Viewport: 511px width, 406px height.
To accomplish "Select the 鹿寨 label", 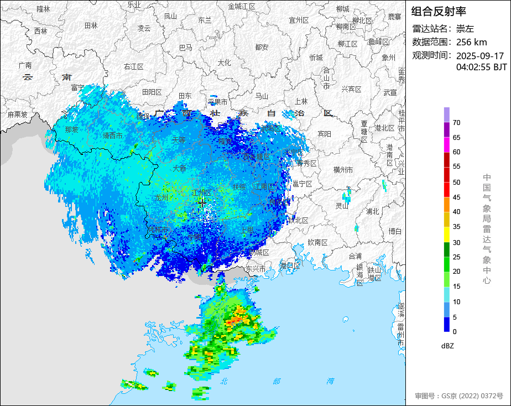I will pyautogui.click(x=395, y=17).
